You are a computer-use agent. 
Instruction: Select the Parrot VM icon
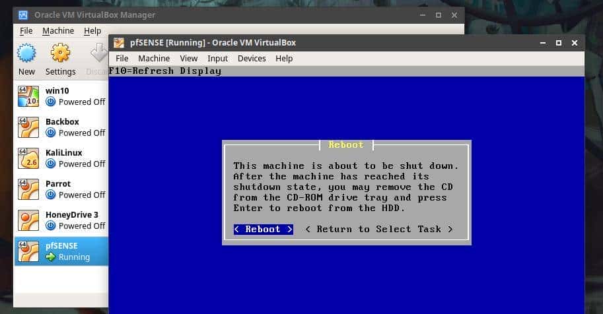pos(28,189)
